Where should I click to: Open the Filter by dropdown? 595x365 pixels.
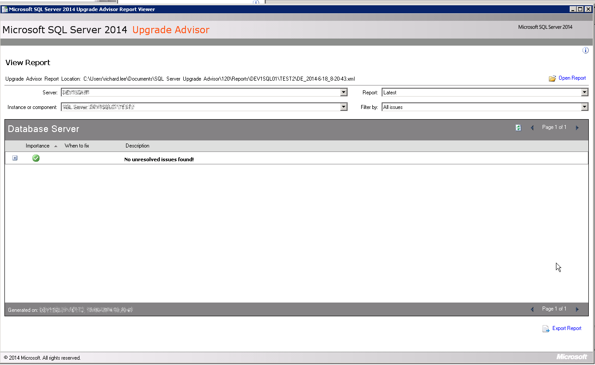(x=585, y=107)
